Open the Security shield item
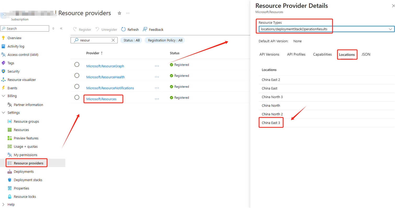 [13, 71]
